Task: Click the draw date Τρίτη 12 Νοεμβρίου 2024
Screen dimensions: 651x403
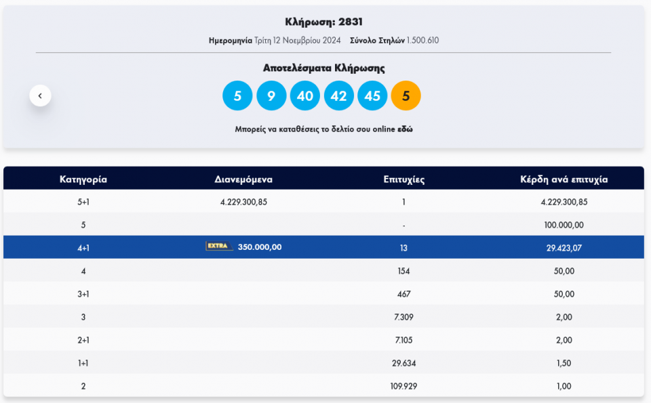Action: [297, 41]
